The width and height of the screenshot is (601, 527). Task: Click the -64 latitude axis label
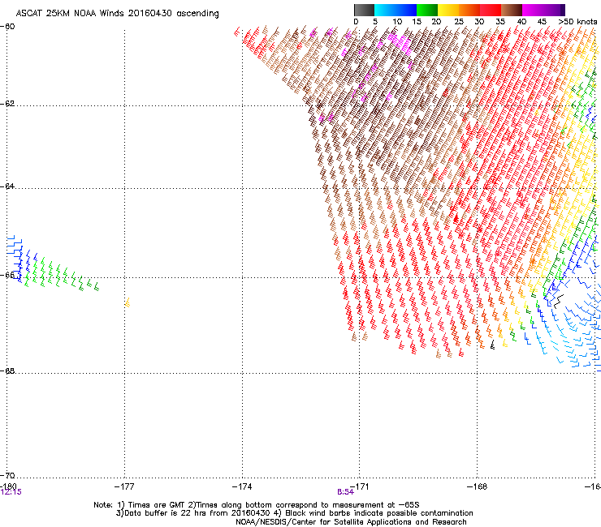pyautogui.click(x=7, y=186)
